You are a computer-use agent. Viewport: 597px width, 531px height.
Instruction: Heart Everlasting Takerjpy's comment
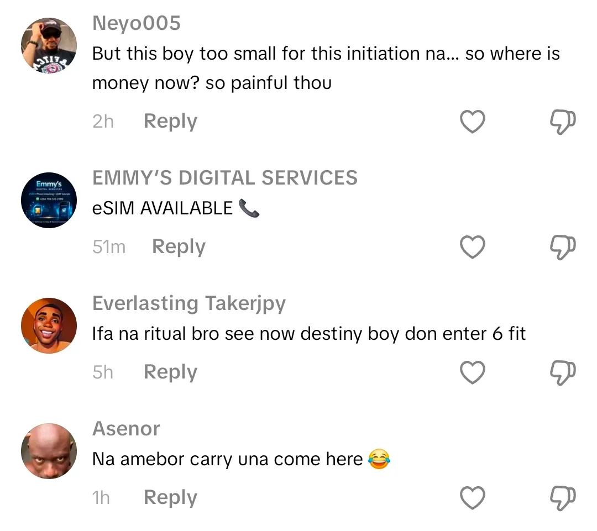473,373
